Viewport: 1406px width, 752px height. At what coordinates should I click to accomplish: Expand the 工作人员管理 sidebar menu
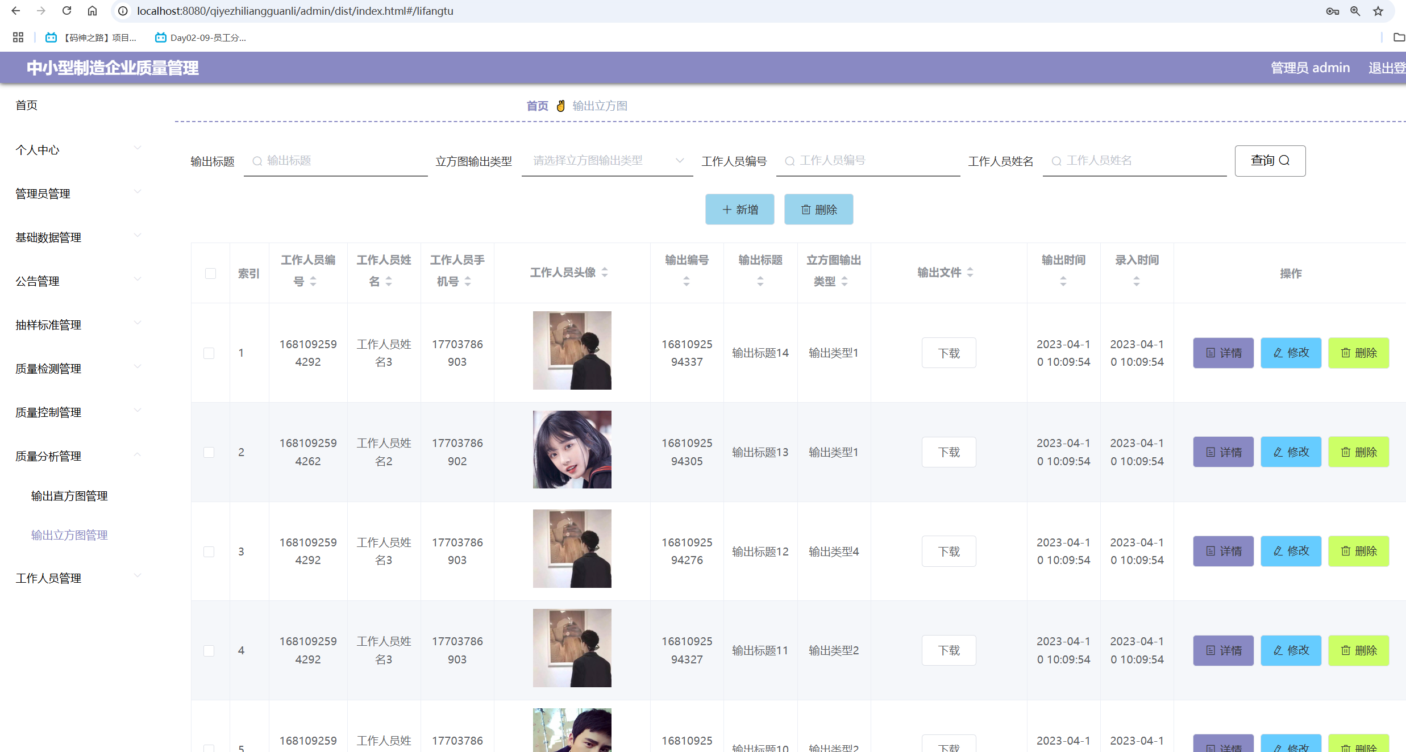pos(78,578)
